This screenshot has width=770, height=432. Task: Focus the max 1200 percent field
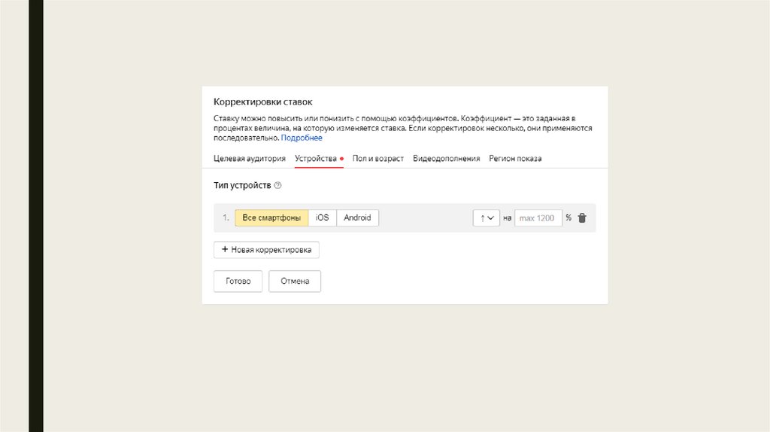pos(538,218)
